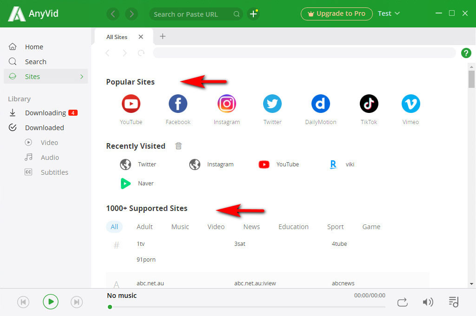Image resolution: width=476 pixels, height=316 pixels.
Task: Select the Music category filter
Action: point(180,227)
